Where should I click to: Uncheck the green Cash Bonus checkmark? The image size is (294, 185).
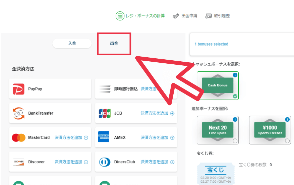[235, 96]
